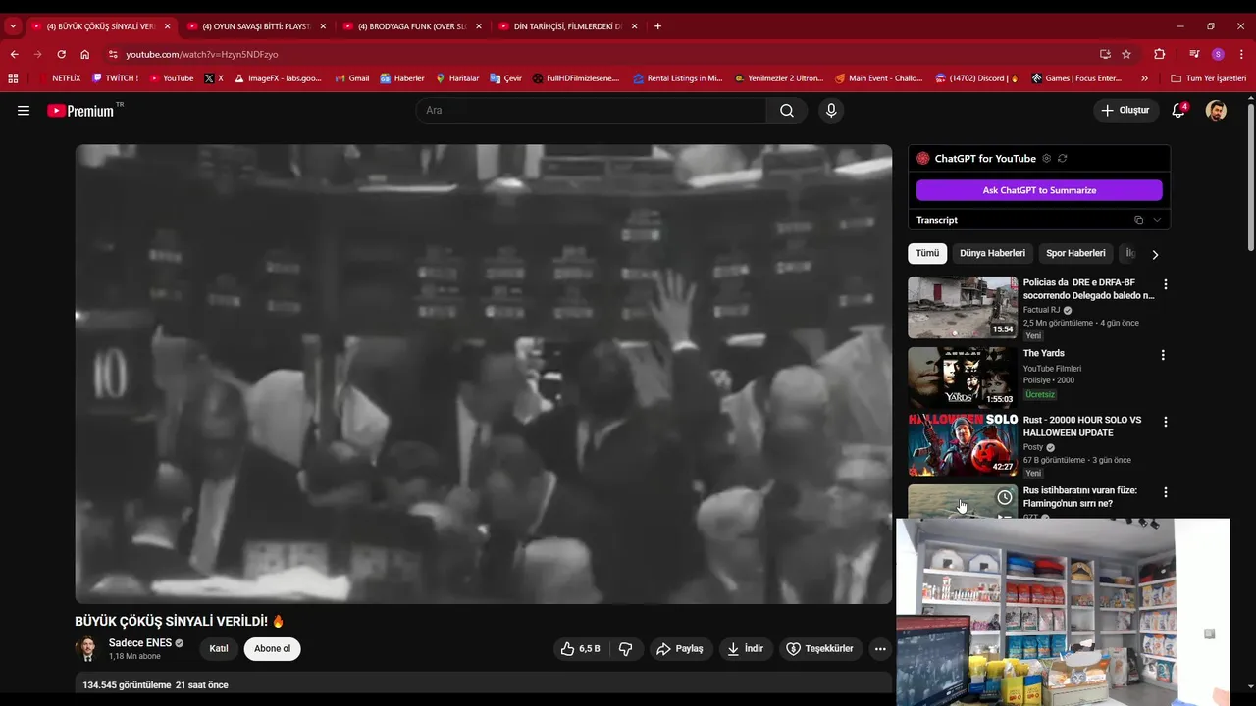Screen dimensions: 1256x706
Task: Reload the page in the browser
Action: (61, 54)
